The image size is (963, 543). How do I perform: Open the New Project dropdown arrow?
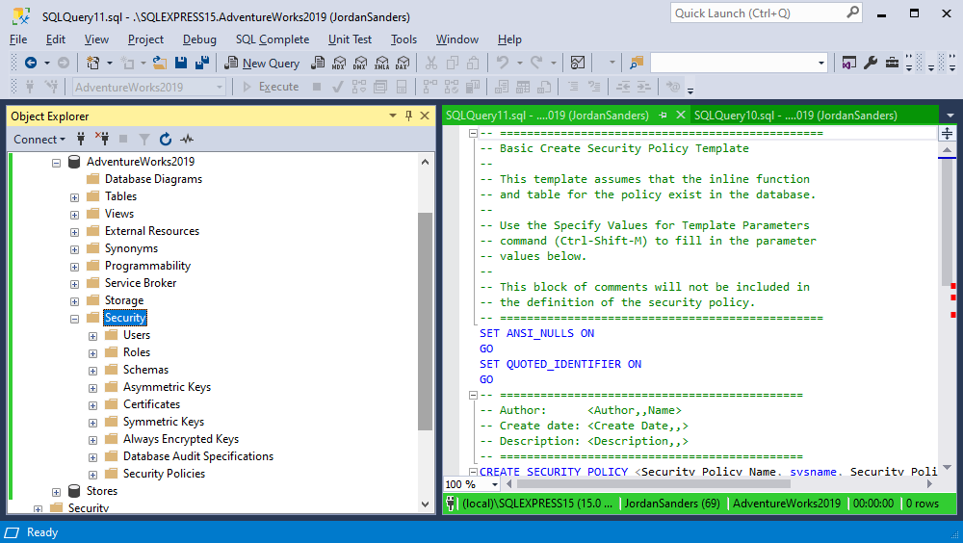click(x=110, y=63)
